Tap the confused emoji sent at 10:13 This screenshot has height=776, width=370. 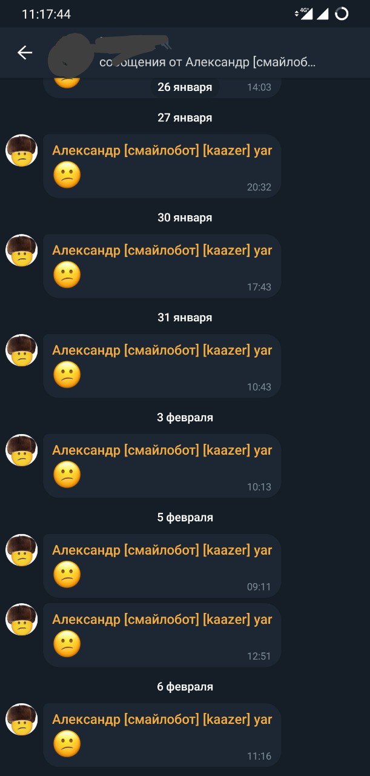pos(67,476)
